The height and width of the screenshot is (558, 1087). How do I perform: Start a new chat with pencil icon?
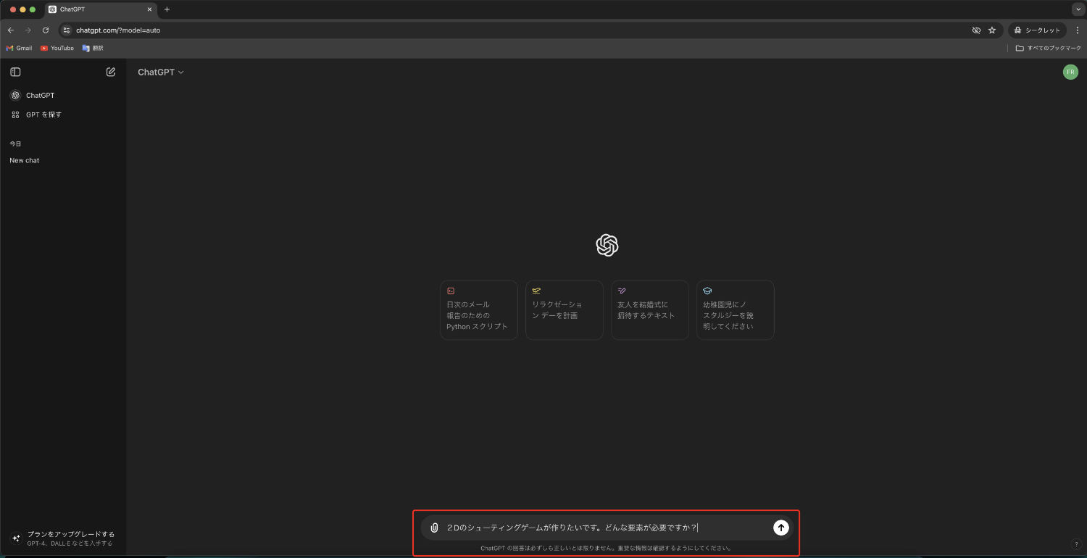pos(111,72)
